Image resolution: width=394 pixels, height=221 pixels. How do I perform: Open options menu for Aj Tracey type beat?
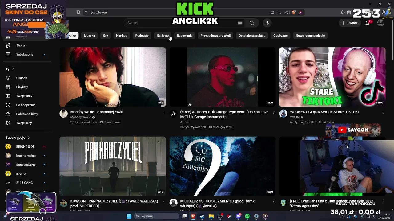click(274, 112)
